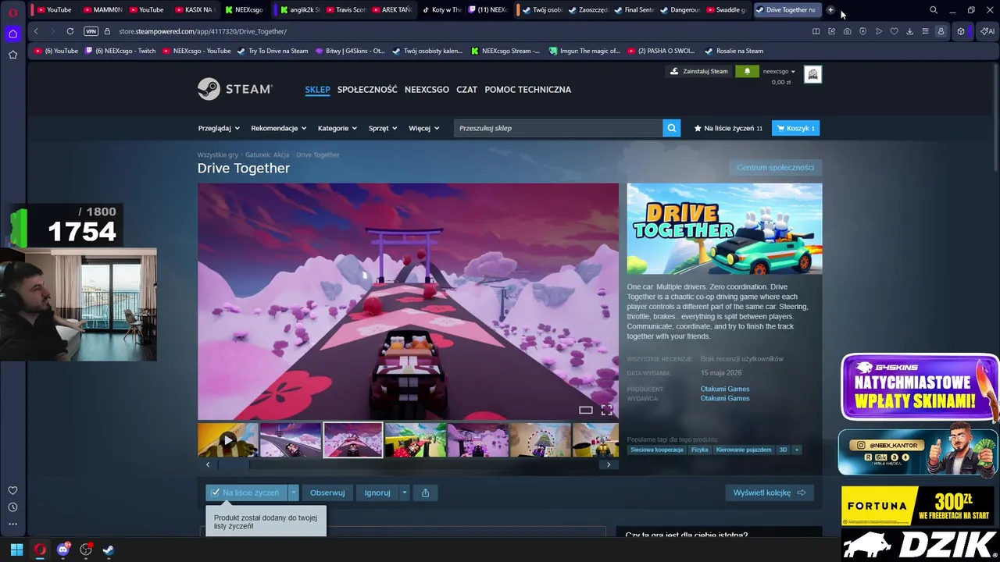The width and height of the screenshot is (1000, 562).
Task: Open the green notification bell
Action: click(x=747, y=71)
